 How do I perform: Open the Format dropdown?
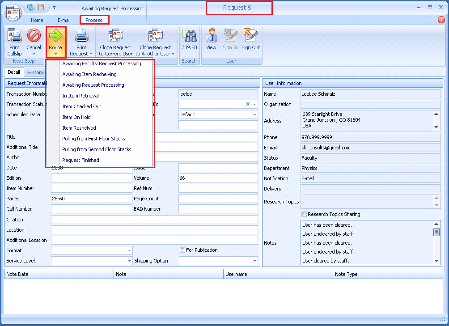(129, 250)
